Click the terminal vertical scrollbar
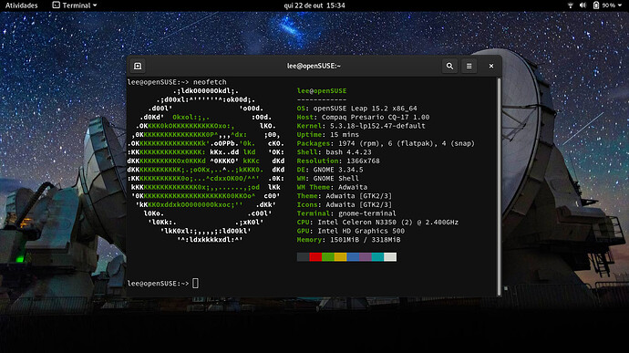This screenshot has height=353, width=629. pyautogui.click(x=499, y=187)
